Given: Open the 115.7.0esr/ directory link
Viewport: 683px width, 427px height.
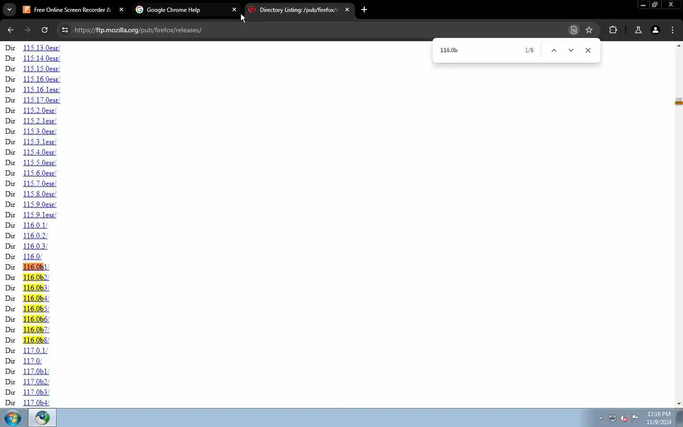Looking at the screenshot, I should coord(39,184).
